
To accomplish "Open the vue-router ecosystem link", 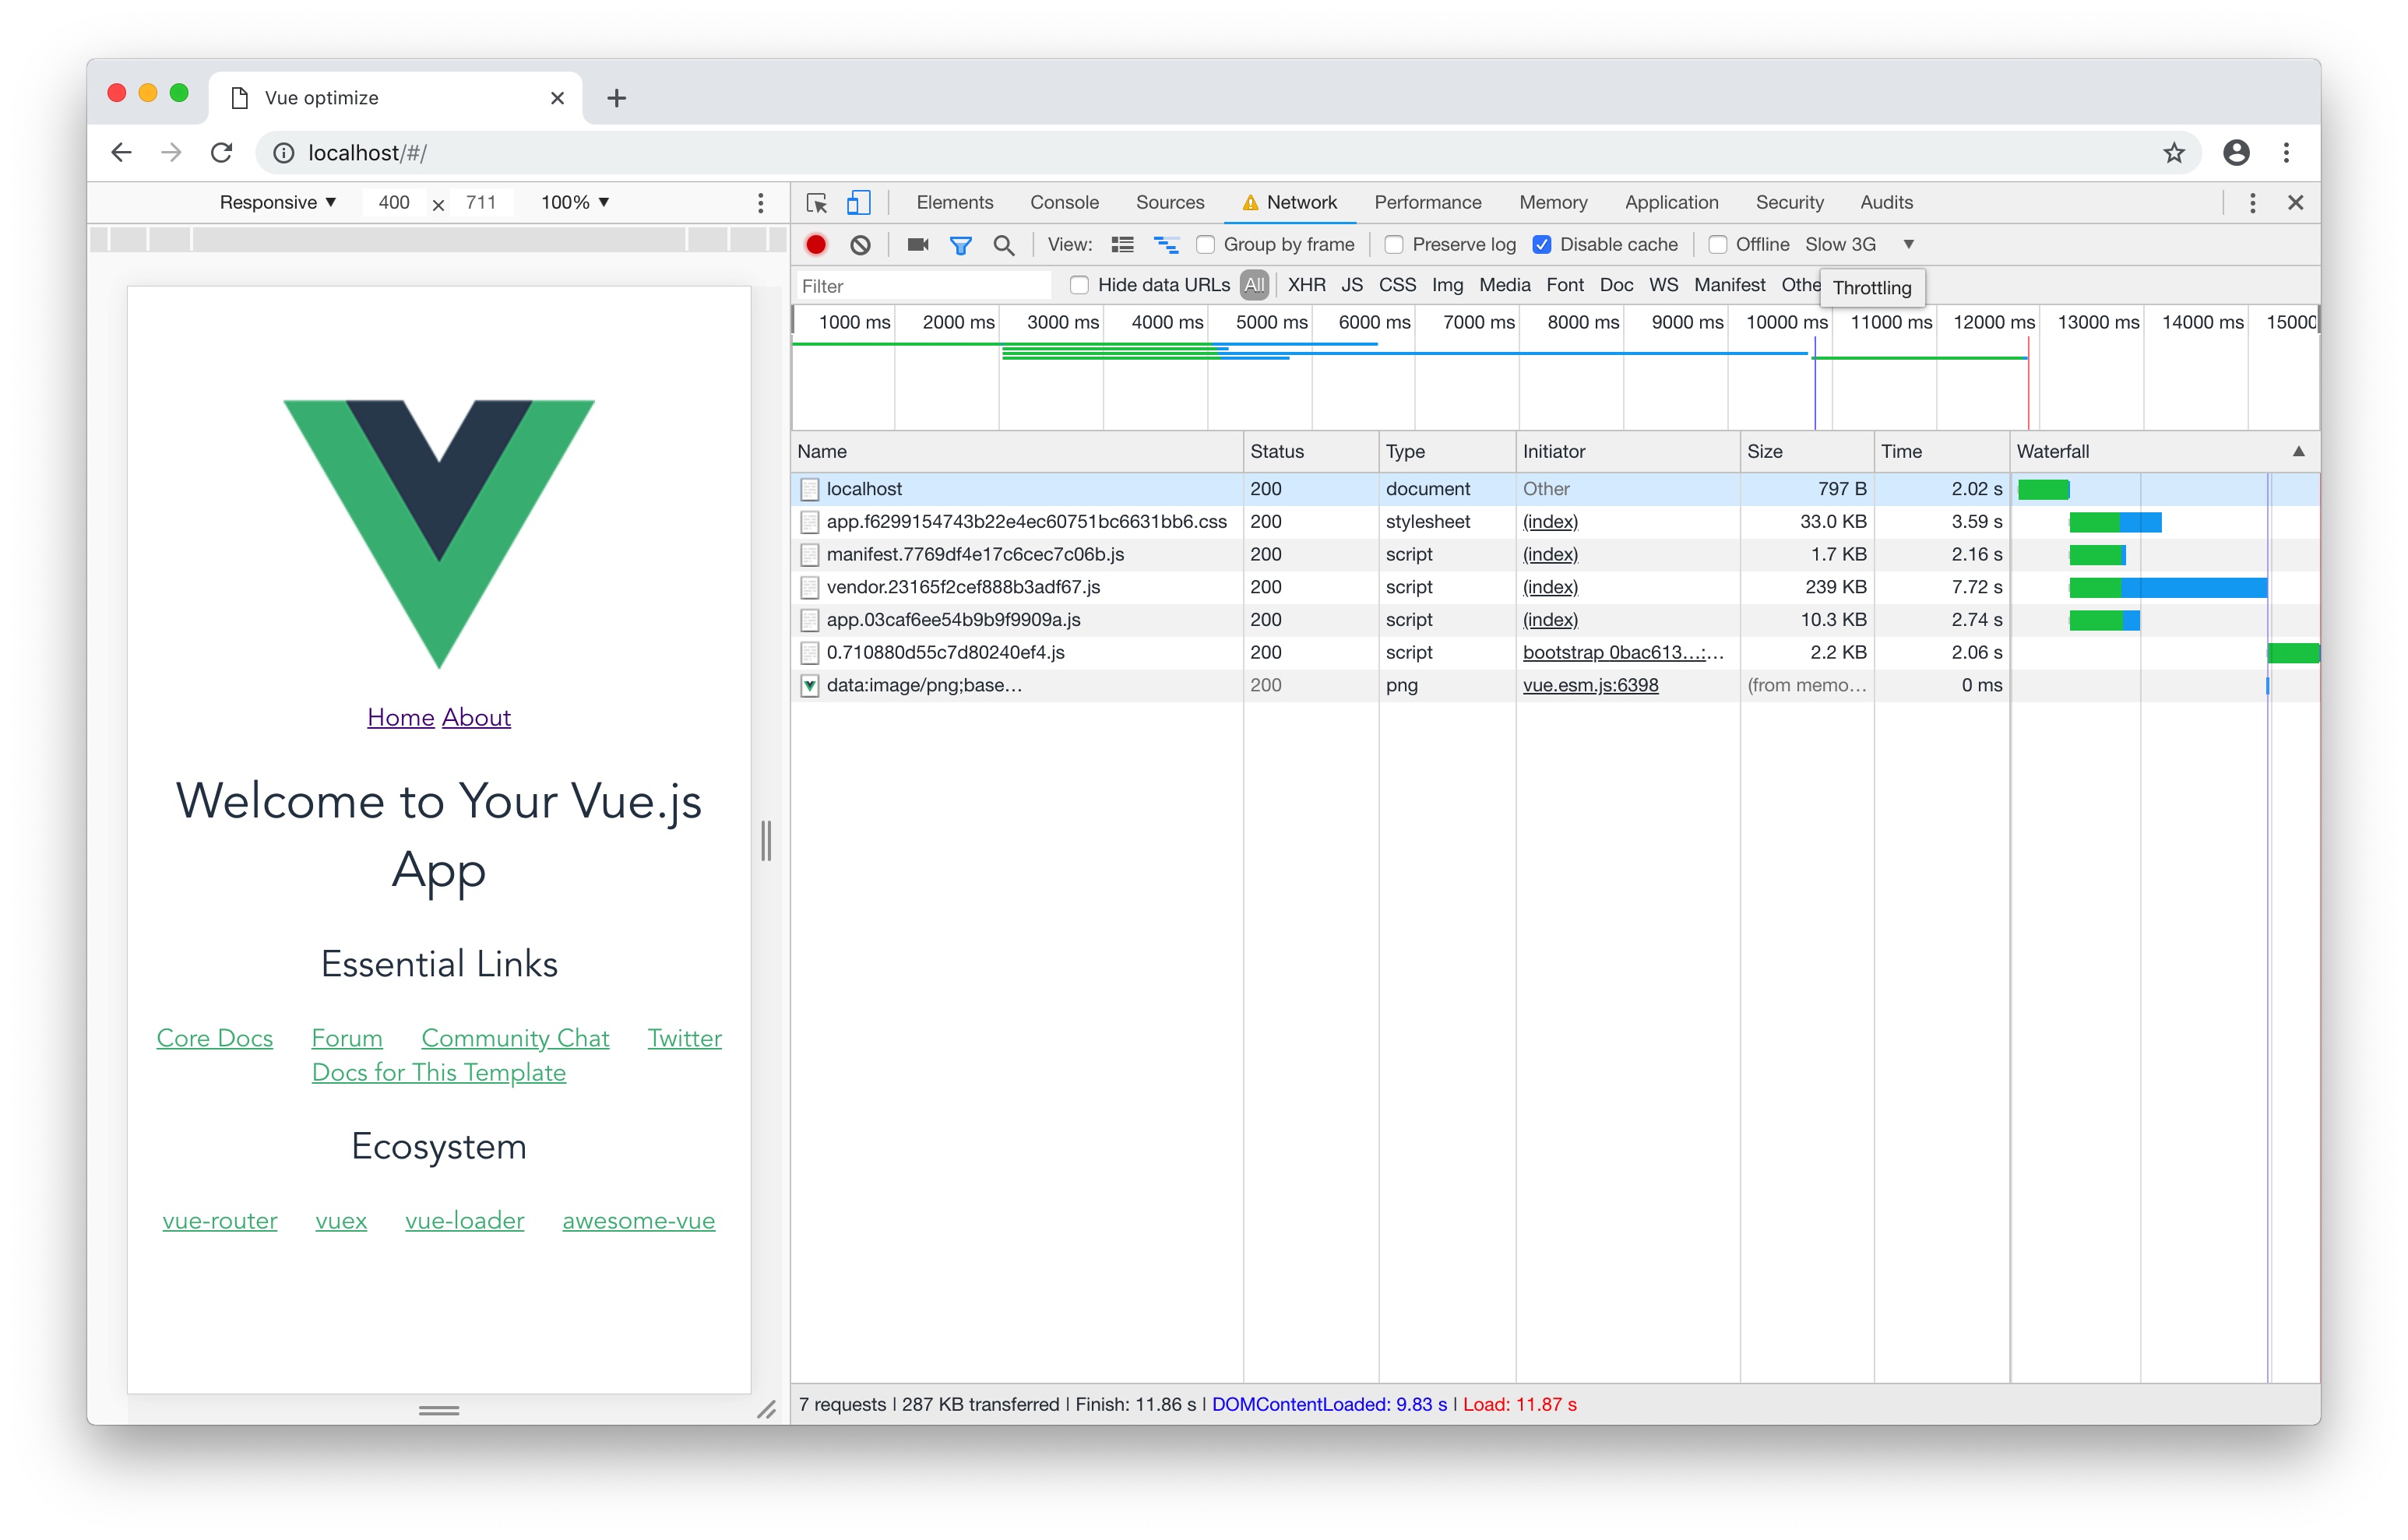I will tap(220, 1221).
